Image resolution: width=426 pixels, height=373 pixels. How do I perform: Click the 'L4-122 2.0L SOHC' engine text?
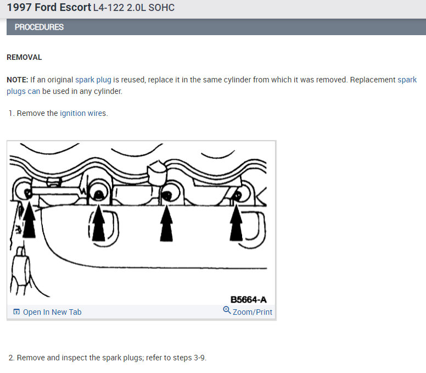click(134, 8)
